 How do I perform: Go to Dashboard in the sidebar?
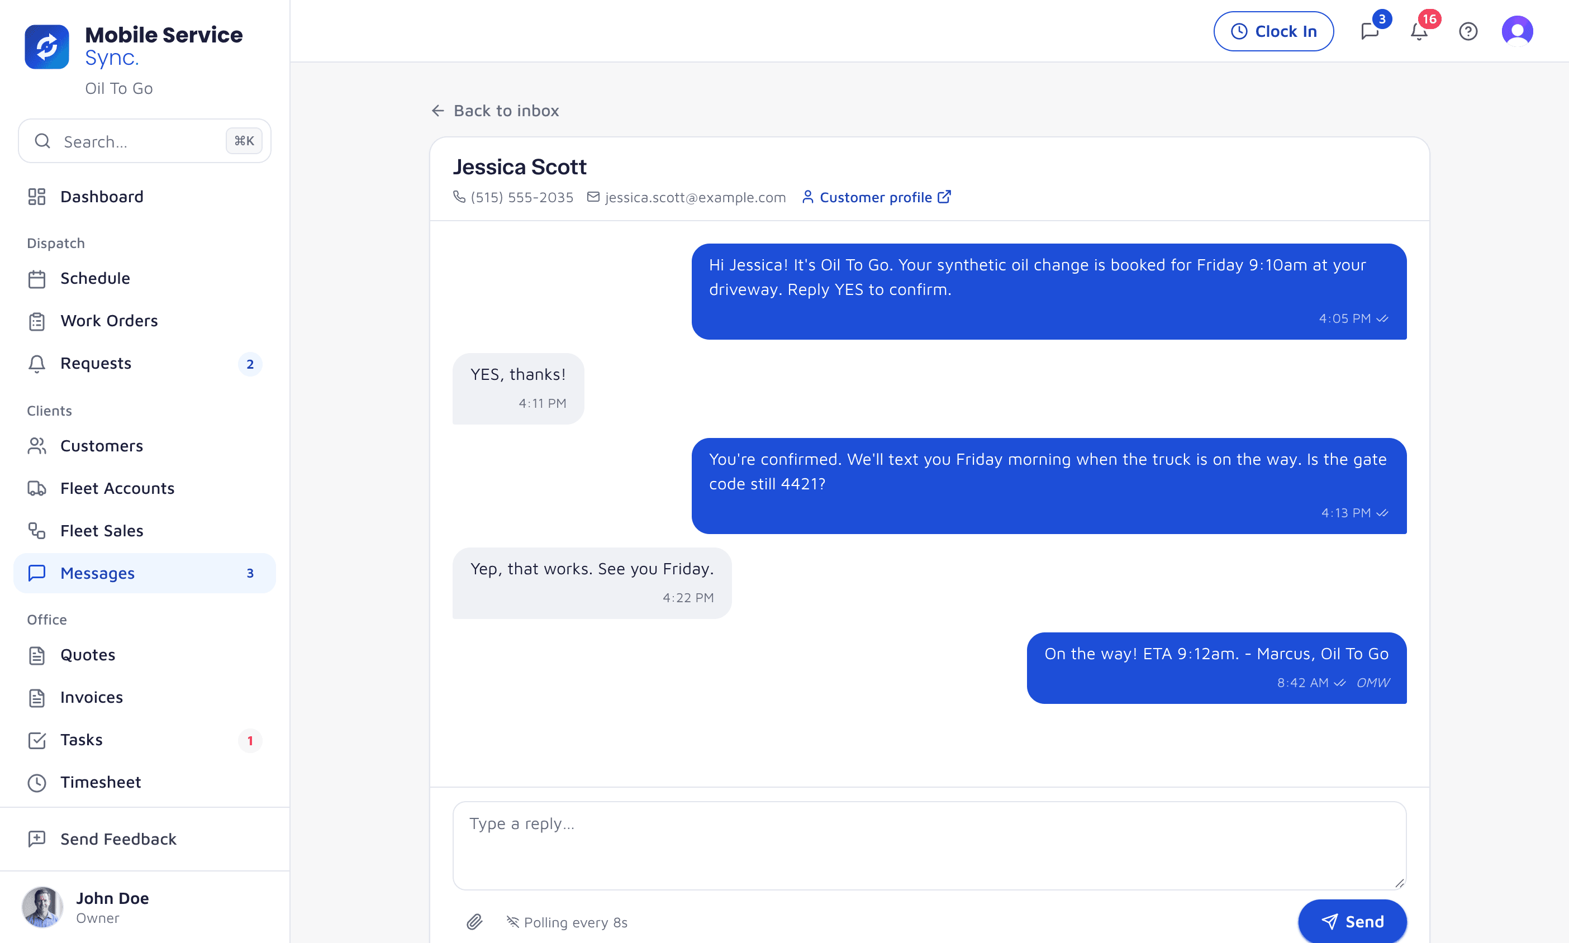(x=144, y=197)
